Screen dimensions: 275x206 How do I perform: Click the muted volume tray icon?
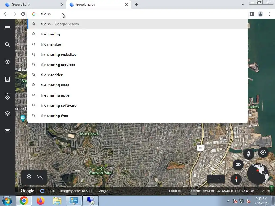pyautogui.click(x=248, y=201)
